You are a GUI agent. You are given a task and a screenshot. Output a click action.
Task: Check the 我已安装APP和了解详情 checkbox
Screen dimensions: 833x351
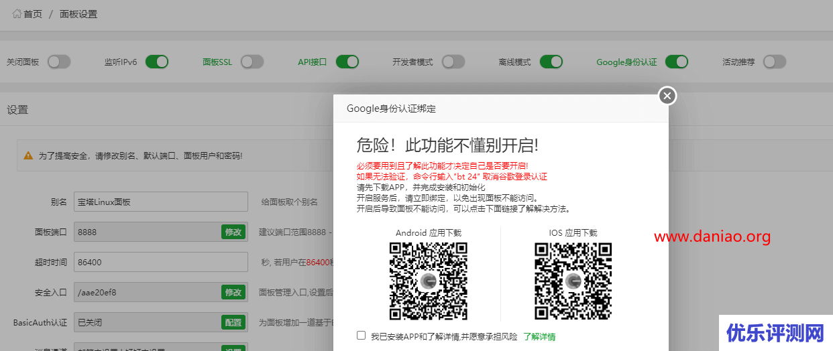362,336
